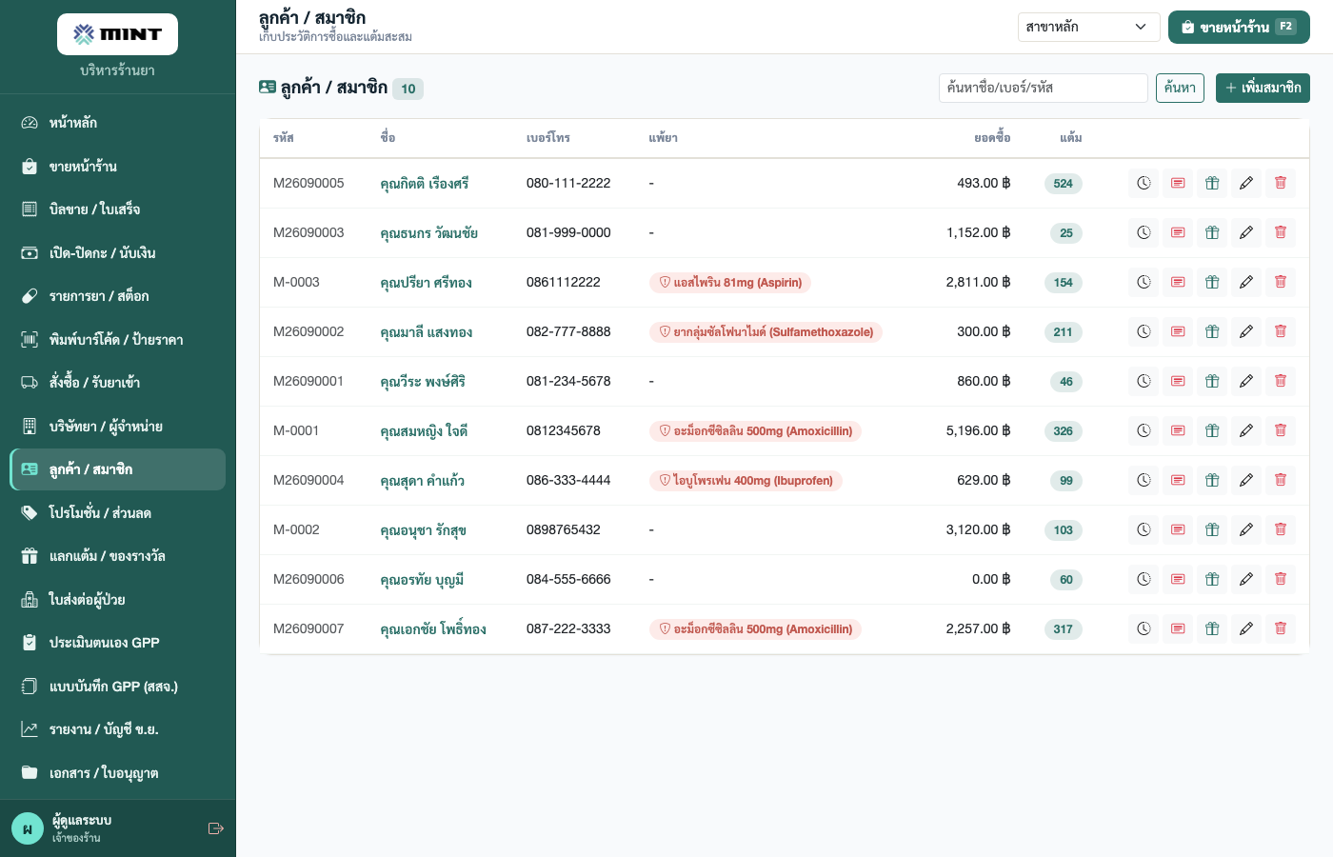Image resolution: width=1333 pixels, height=857 pixels.
Task: Click points badge 524
Action: (1064, 184)
